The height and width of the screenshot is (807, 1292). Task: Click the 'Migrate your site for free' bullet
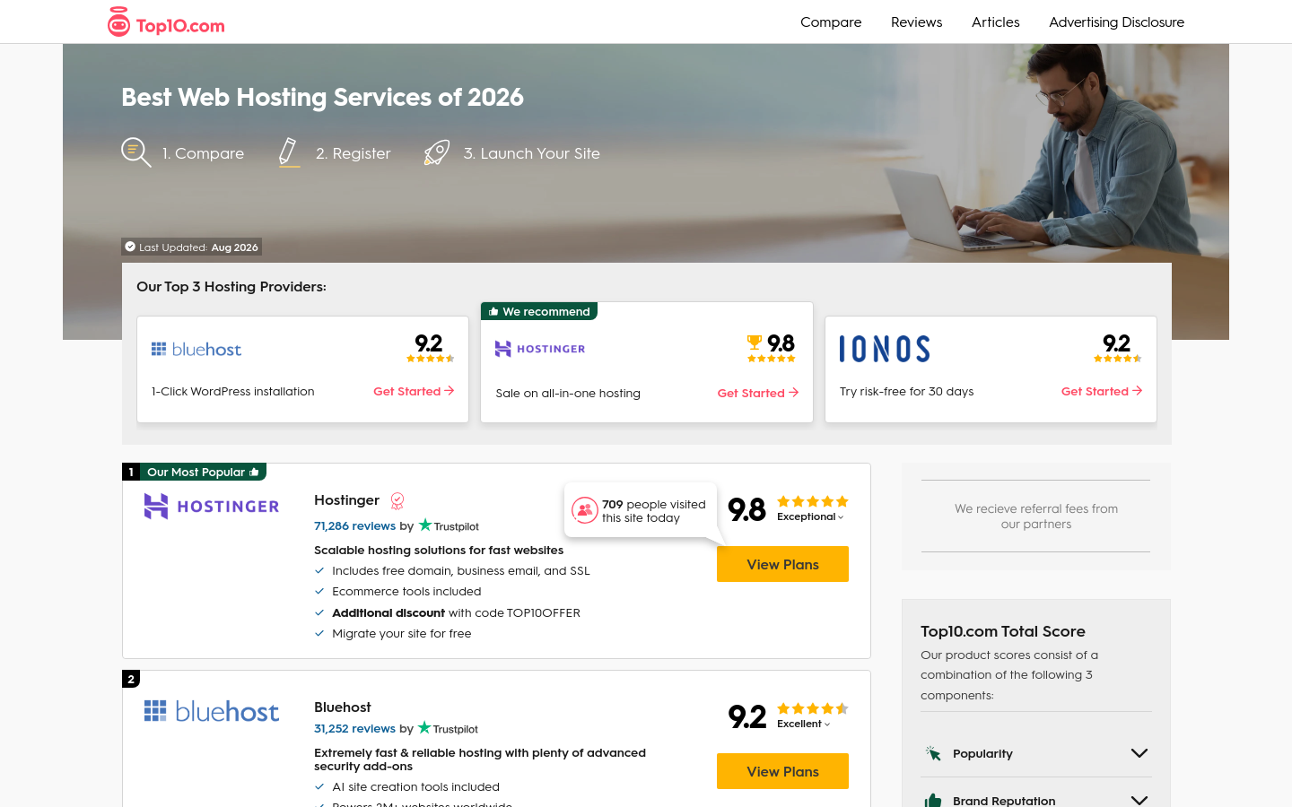[x=401, y=633]
